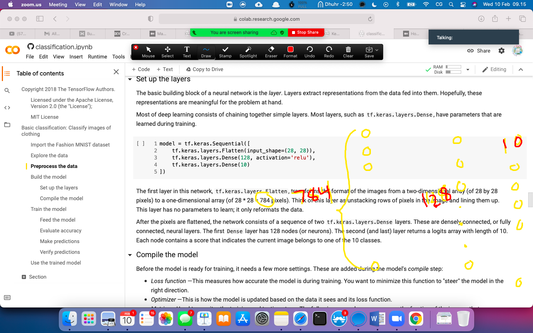Activate the Draw annotation tool
The width and height of the screenshot is (533, 333).
click(x=206, y=52)
